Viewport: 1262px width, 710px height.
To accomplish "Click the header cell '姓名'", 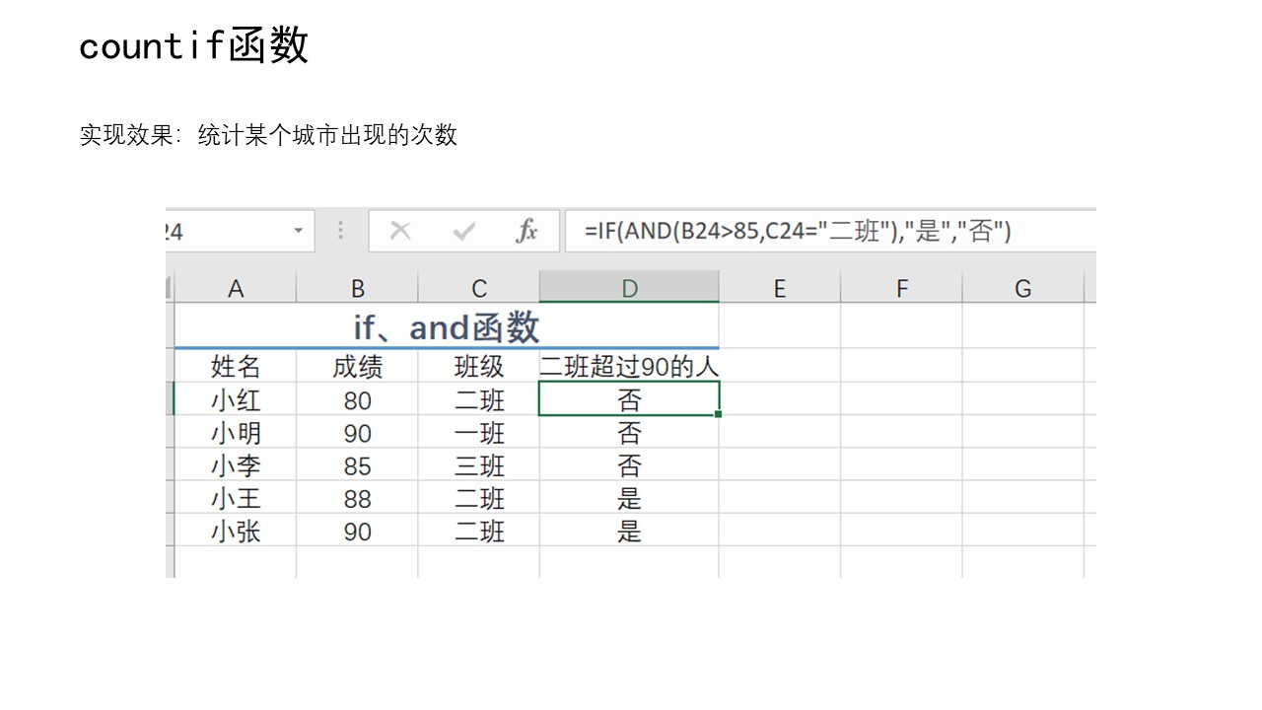I will click(236, 367).
